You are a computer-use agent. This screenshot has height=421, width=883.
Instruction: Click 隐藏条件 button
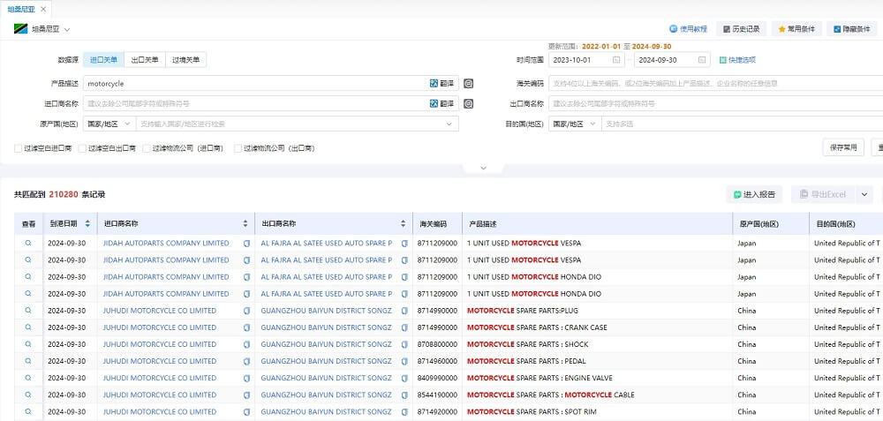click(852, 29)
